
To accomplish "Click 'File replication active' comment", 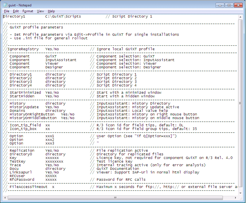I will click(122, 150).
